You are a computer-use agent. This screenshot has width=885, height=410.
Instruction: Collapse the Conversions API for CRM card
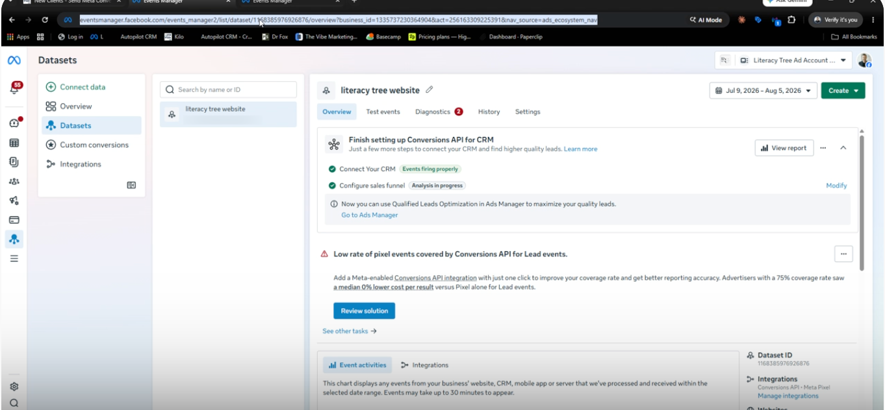pyautogui.click(x=843, y=148)
